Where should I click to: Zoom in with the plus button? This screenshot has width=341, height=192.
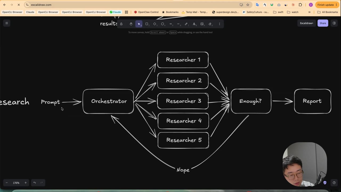26,183
